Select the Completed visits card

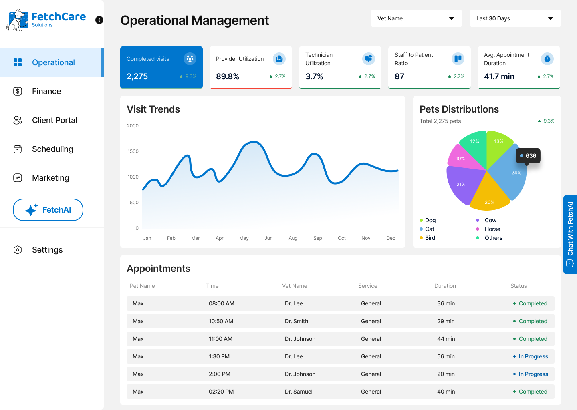click(x=161, y=67)
